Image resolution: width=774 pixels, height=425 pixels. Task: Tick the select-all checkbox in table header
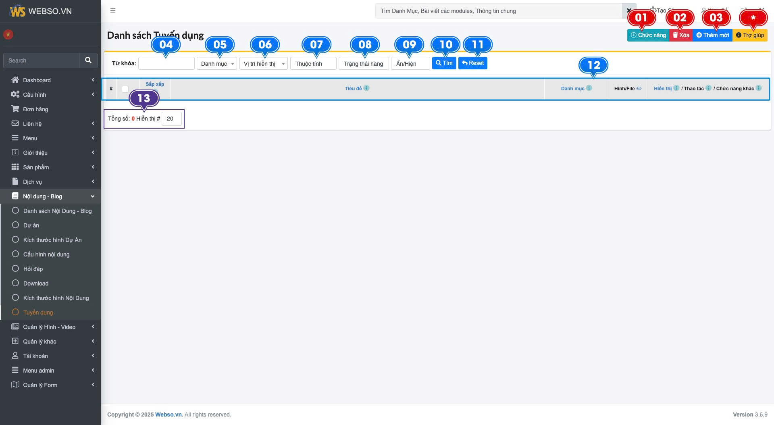point(125,90)
